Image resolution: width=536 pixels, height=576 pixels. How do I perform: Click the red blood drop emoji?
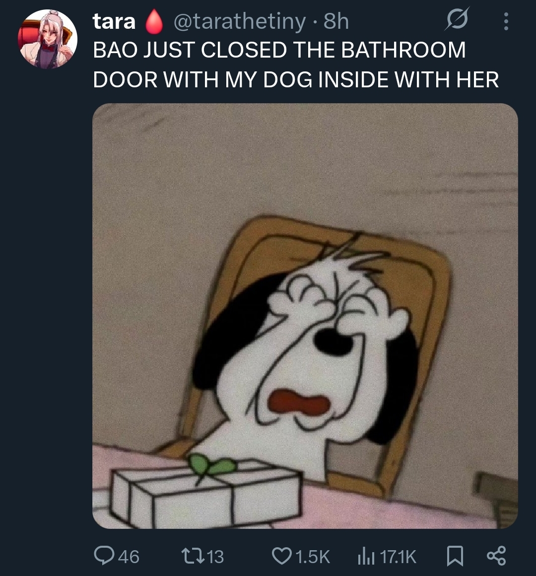[x=154, y=21]
